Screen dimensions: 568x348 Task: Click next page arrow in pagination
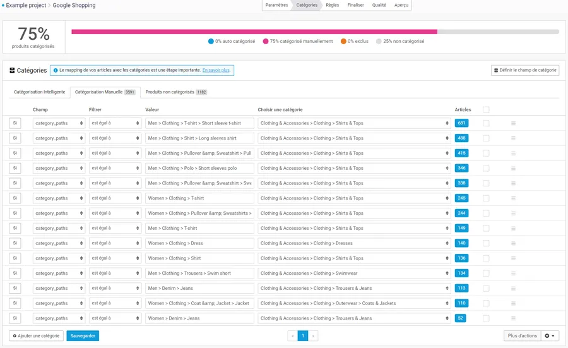[x=313, y=336]
